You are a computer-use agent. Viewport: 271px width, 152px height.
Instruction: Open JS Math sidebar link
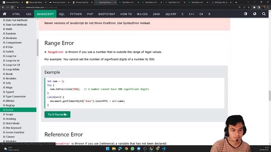[8, 29]
